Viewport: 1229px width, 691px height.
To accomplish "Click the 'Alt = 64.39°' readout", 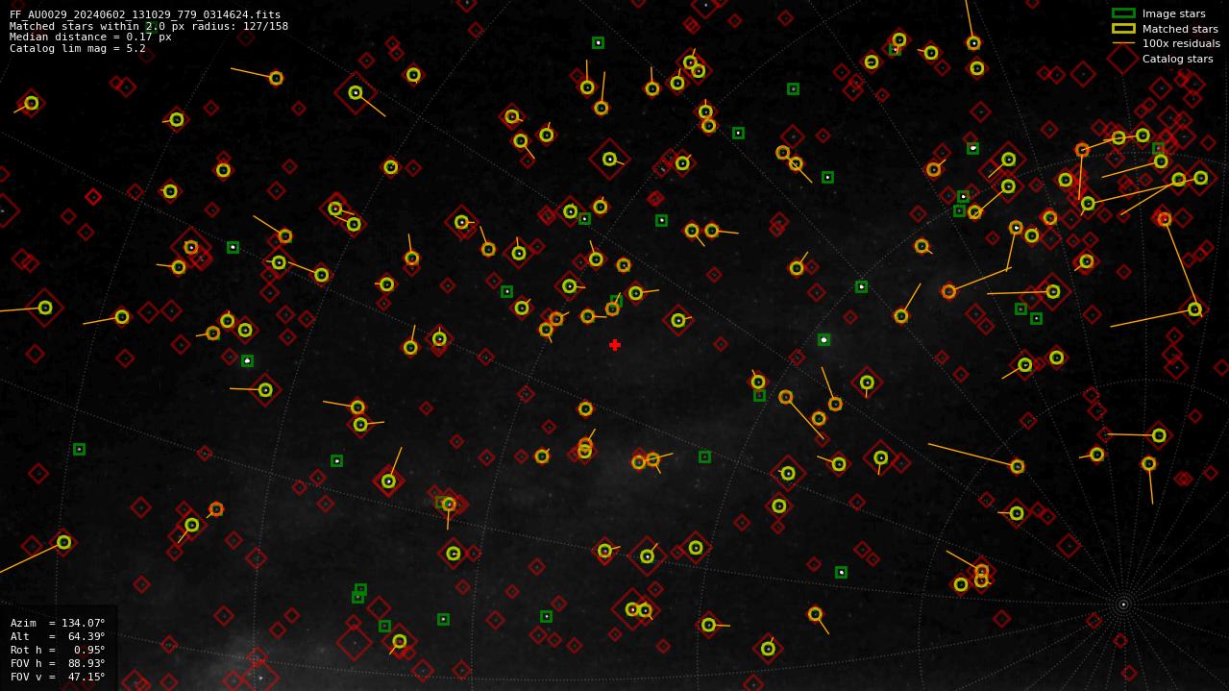I will pos(58,636).
